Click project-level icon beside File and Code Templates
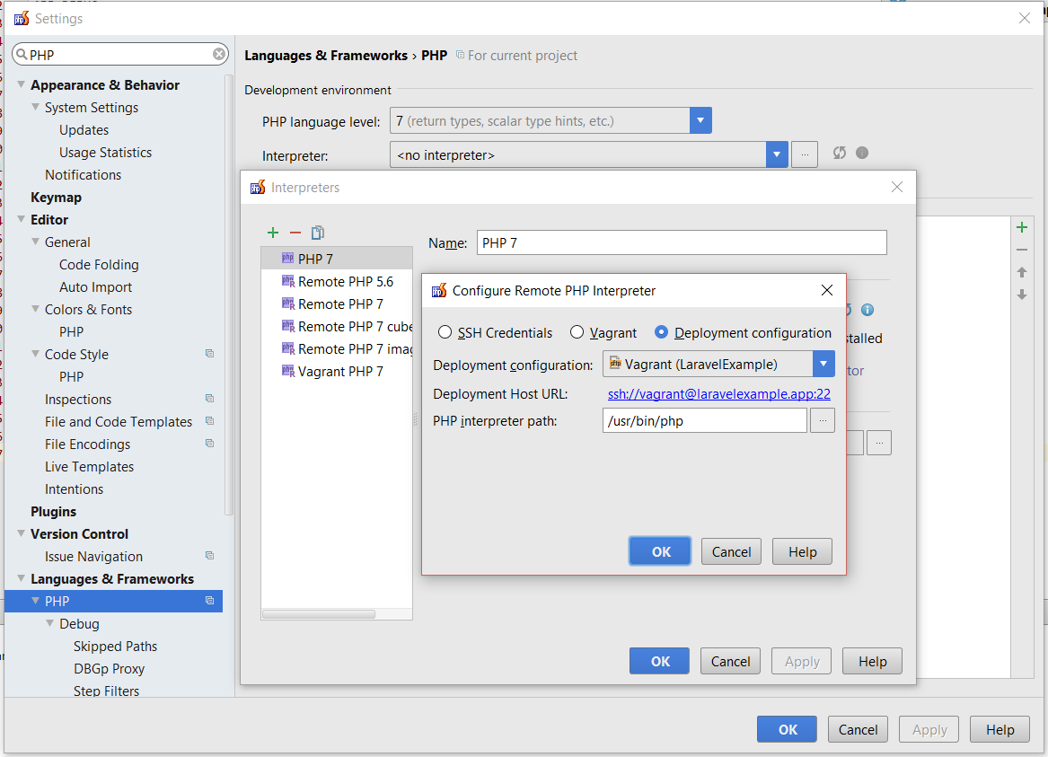The height and width of the screenshot is (757, 1048). [x=210, y=421]
